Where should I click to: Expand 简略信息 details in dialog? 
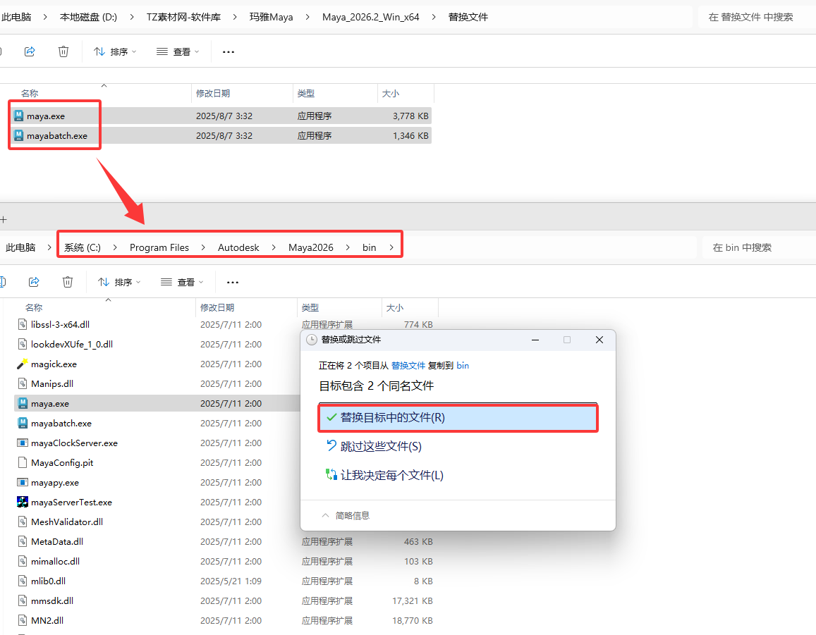[x=346, y=515]
